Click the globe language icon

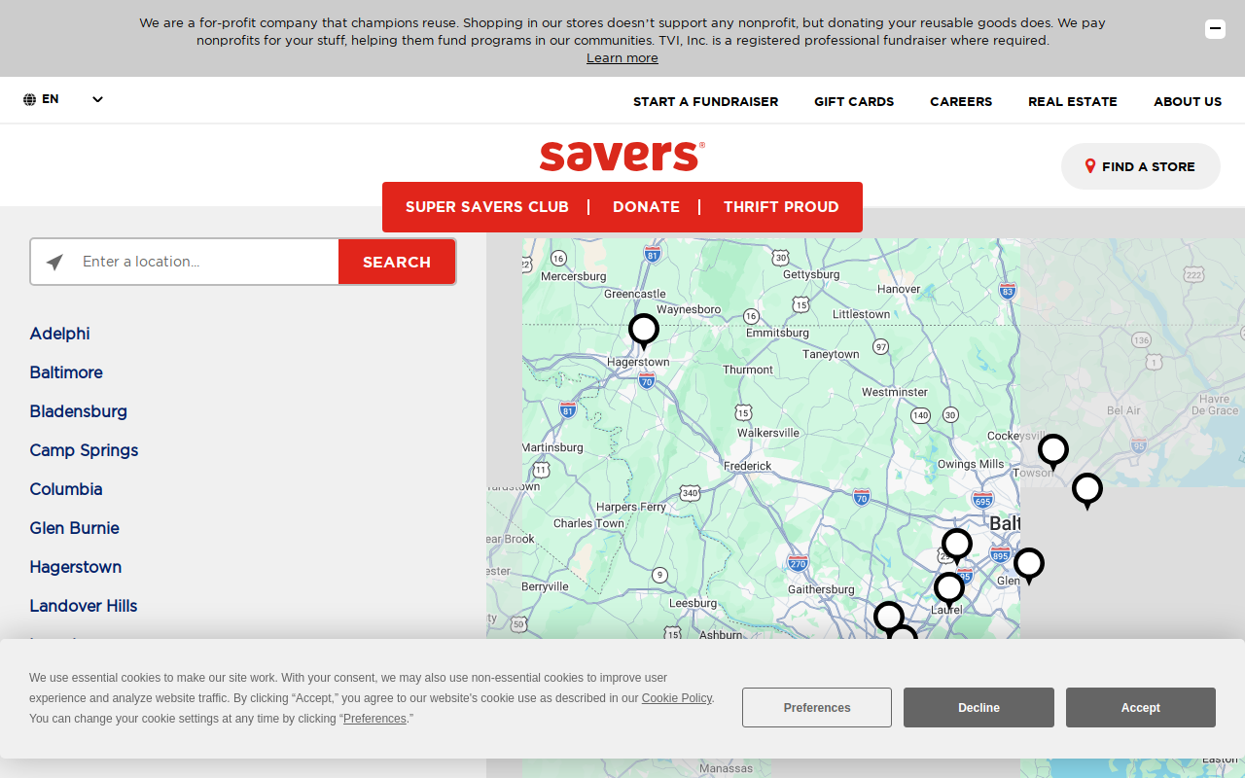pyautogui.click(x=30, y=99)
